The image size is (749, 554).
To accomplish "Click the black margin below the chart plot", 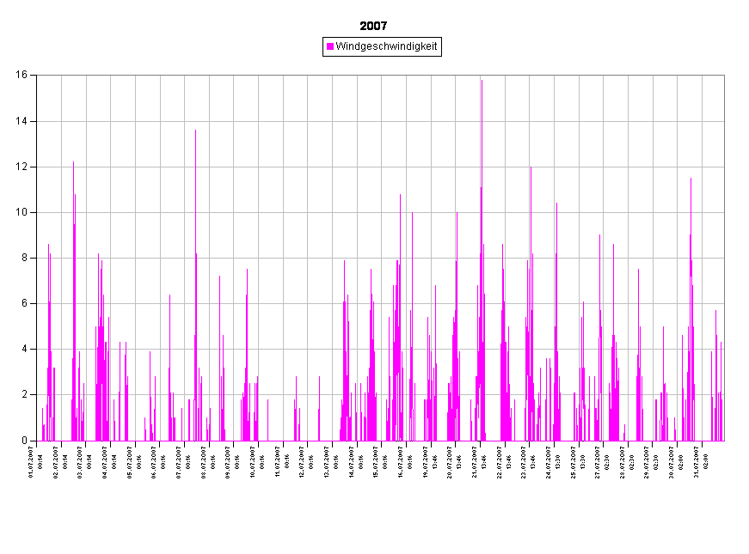I will click(x=378, y=498).
